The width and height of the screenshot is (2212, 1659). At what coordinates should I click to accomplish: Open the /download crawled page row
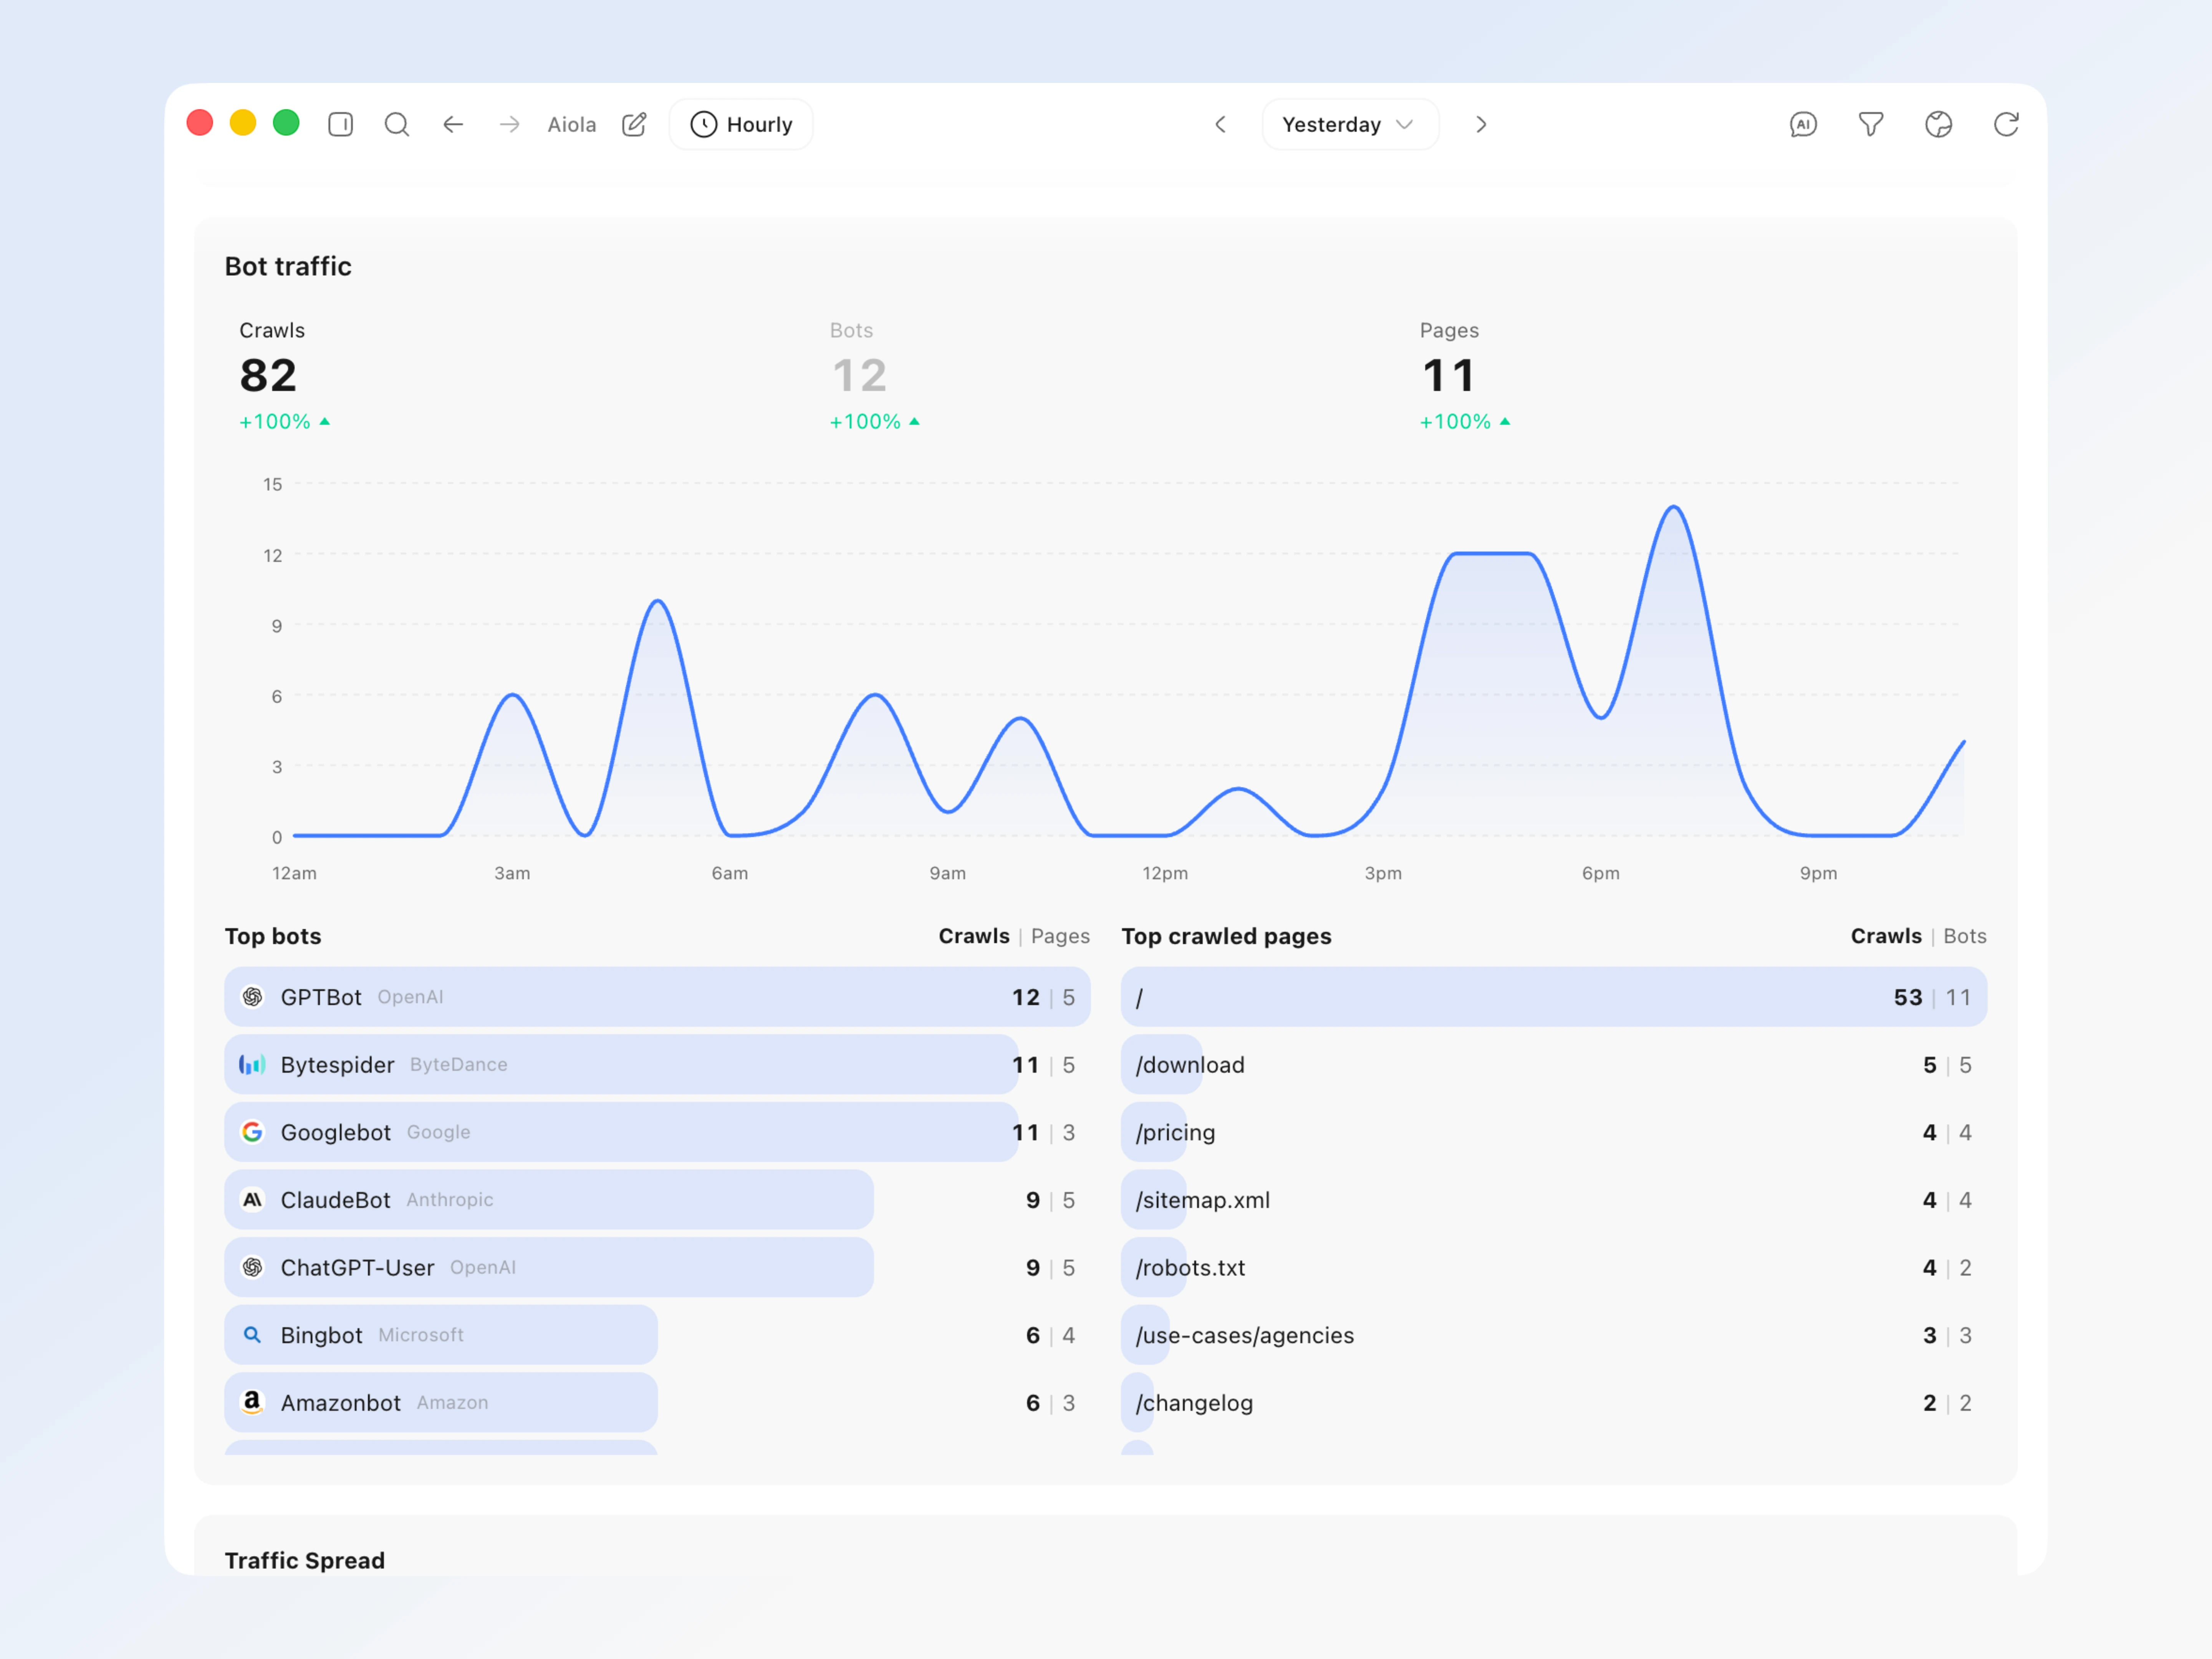[x=1553, y=1065]
